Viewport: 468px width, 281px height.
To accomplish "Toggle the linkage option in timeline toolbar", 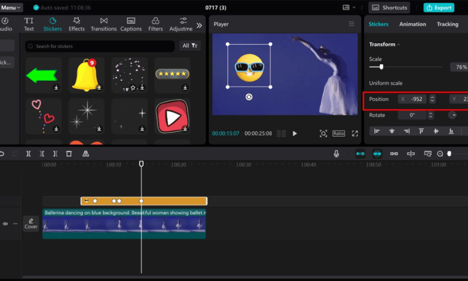I will coord(394,154).
